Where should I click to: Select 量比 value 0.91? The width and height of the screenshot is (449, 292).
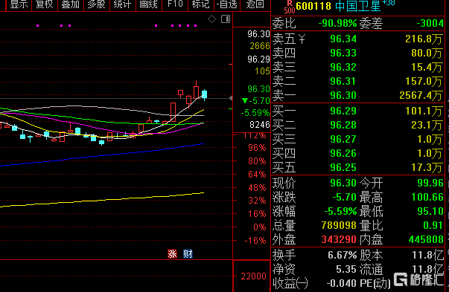click(433, 225)
